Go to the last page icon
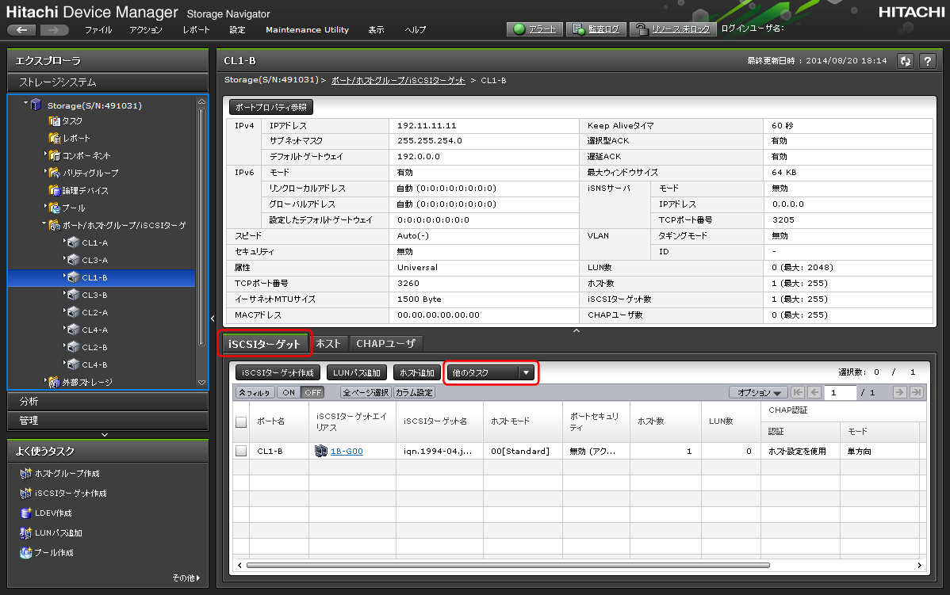 click(916, 392)
